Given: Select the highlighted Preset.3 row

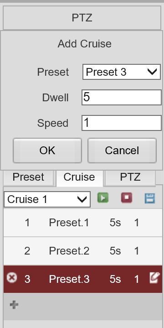Looking at the screenshot, I should (83, 279).
